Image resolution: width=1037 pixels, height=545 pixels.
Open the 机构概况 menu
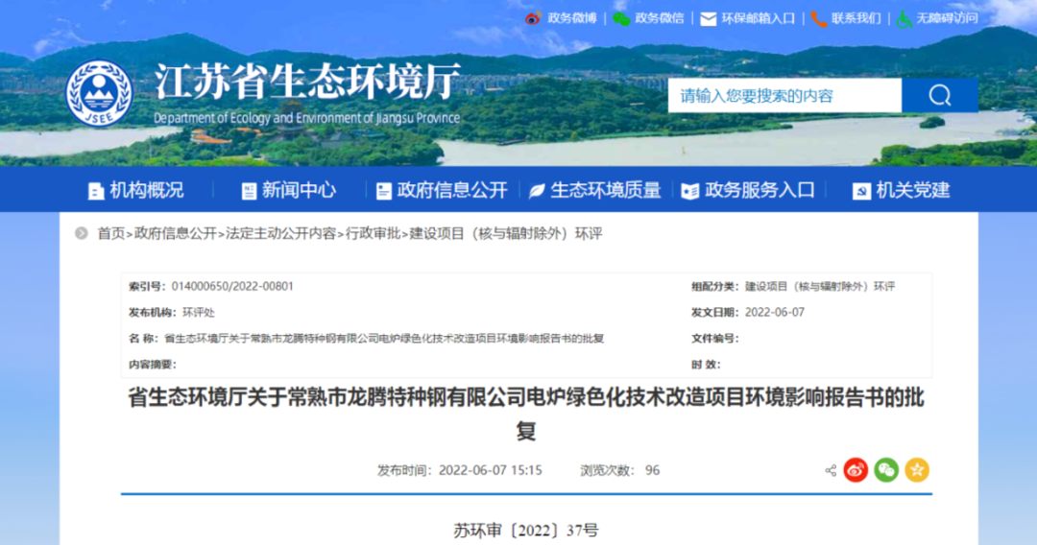[146, 190]
